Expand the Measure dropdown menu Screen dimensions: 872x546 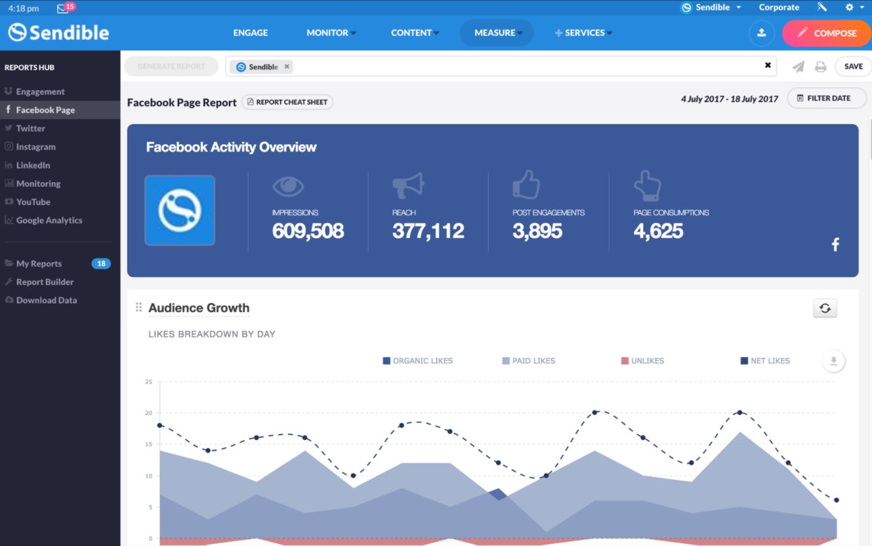tap(497, 33)
